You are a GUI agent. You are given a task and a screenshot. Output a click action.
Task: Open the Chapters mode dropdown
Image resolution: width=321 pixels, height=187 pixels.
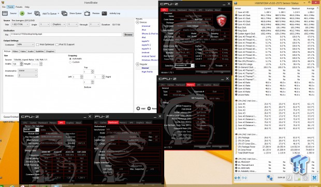tap(59, 24)
